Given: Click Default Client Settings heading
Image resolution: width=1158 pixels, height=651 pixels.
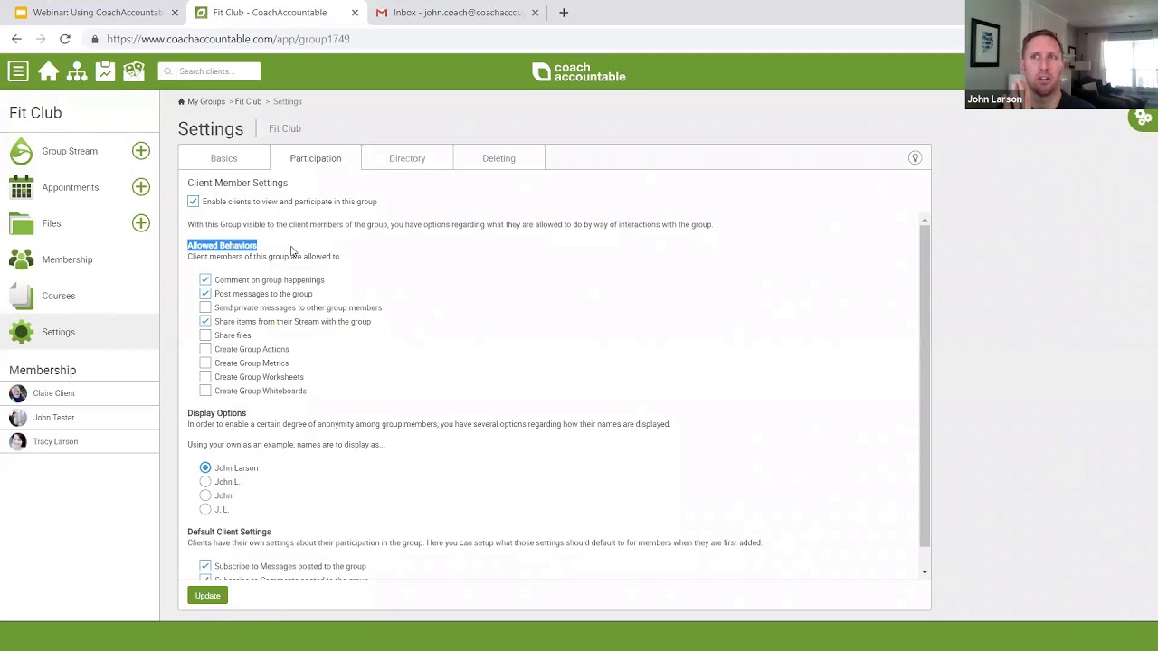Looking at the screenshot, I should tap(229, 532).
